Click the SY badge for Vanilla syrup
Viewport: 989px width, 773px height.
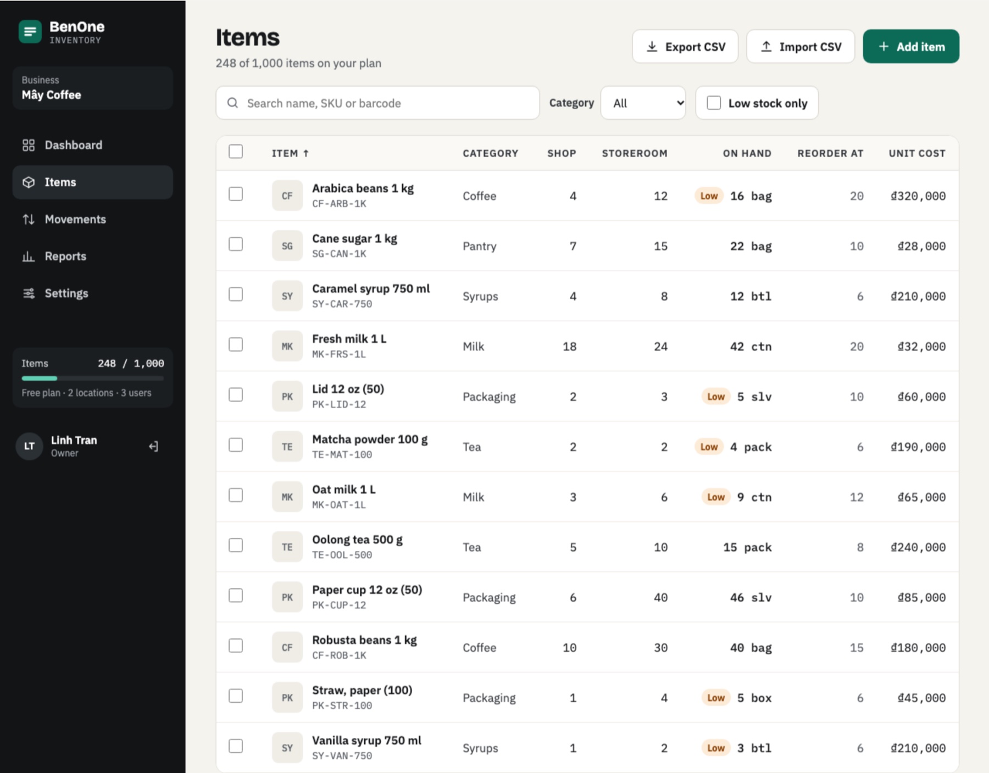(x=287, y=748)
